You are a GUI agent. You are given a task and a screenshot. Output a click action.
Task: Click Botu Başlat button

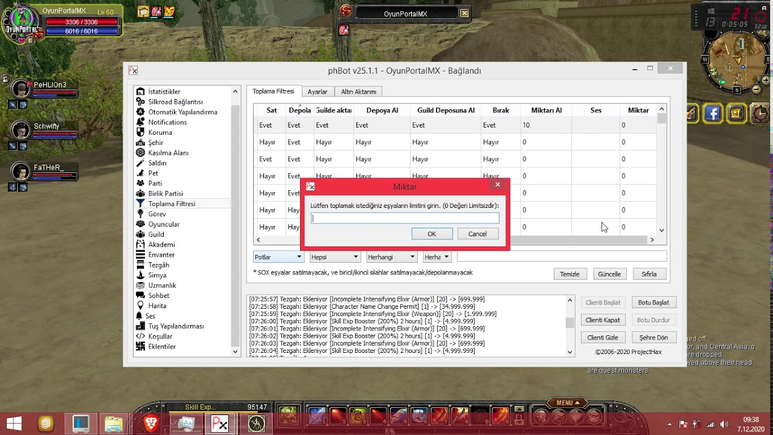click(x=653, y=302)
